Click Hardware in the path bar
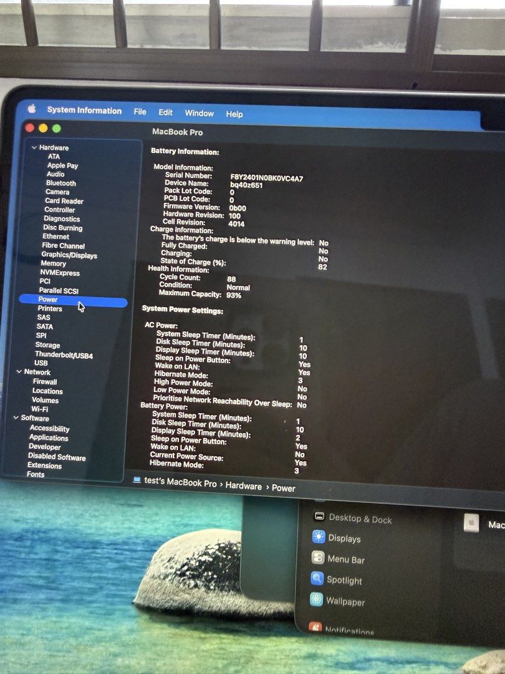 [x=244, y=486]
